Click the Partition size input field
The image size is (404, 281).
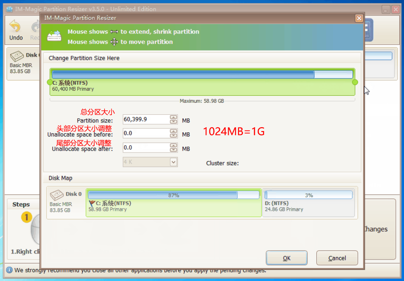[147, 119]
